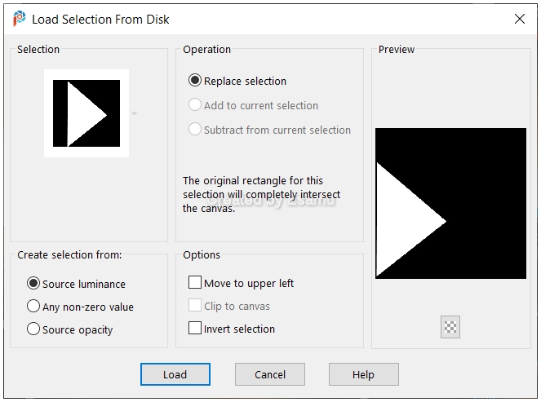Click the Invert selection label text
This screenshot has height=402, width=541.
pos(239,329)
